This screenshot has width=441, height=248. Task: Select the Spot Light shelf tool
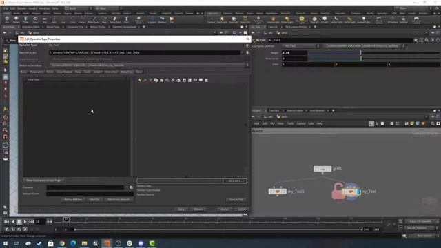tap(234, 19)
